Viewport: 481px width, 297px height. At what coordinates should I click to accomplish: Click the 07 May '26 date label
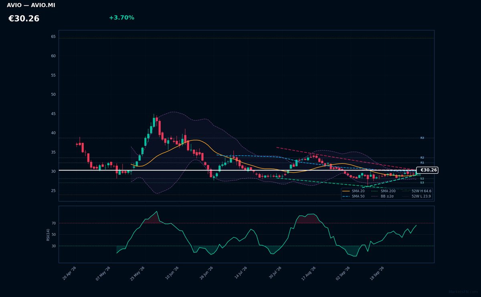tap(103, 273)
